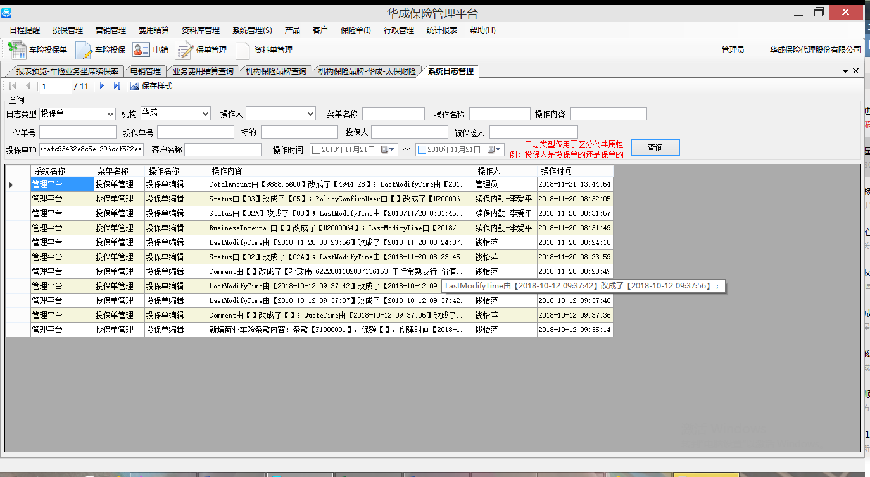Select the 系统日志管理 tab

tap(451, 71)
